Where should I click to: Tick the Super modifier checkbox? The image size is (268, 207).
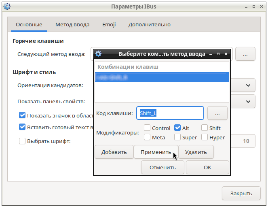click(x=177, y=137)
